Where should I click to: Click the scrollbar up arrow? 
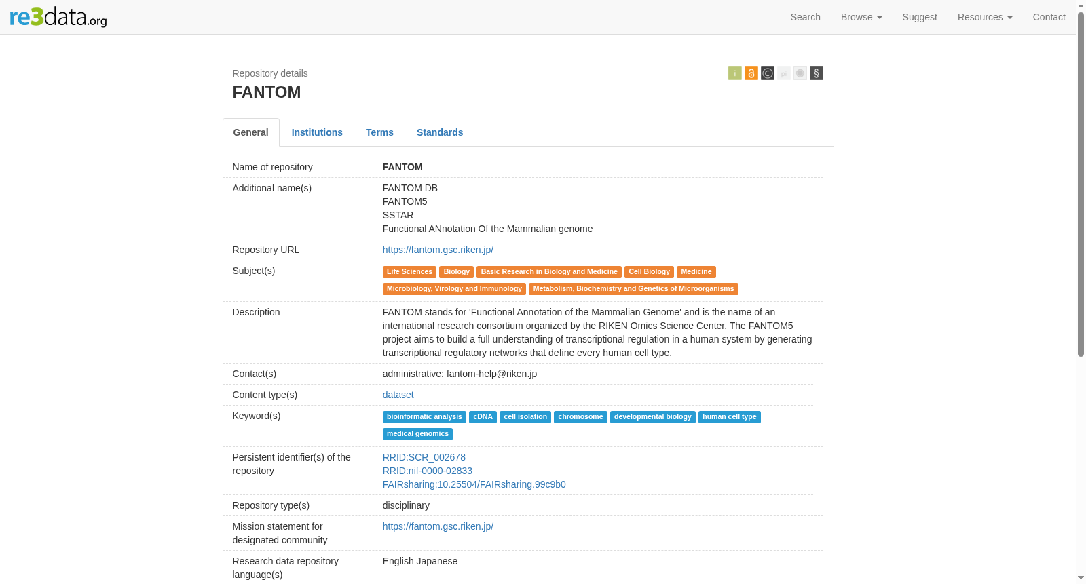point(1081,5)
